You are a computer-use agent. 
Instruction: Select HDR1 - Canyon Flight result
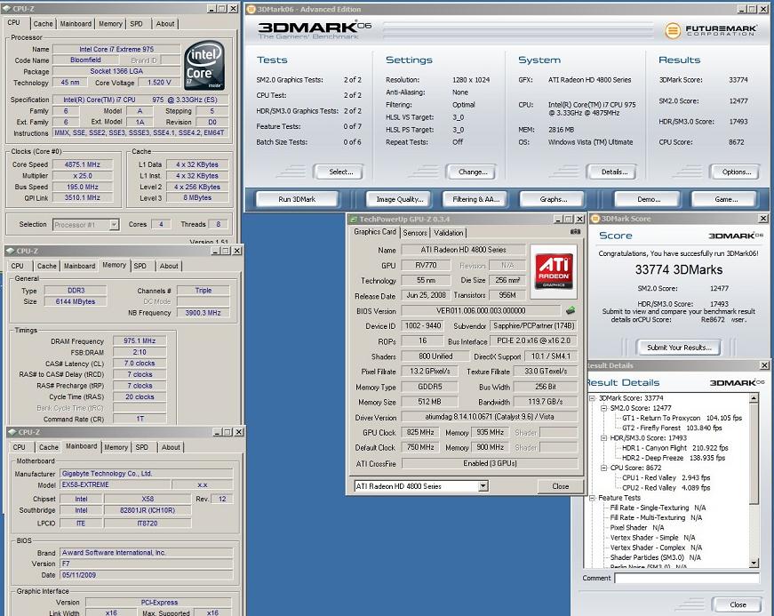pos(674,448)
